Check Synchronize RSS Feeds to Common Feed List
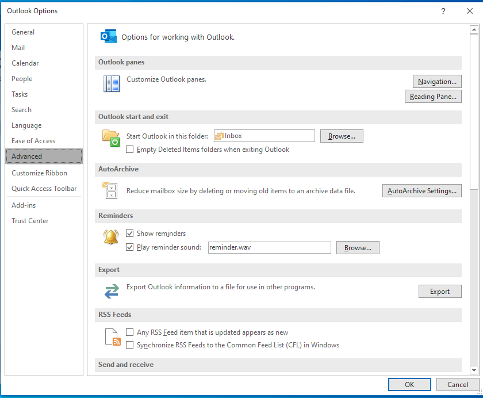Viewport: 483px width, 398px height. [x=130, y=345]
